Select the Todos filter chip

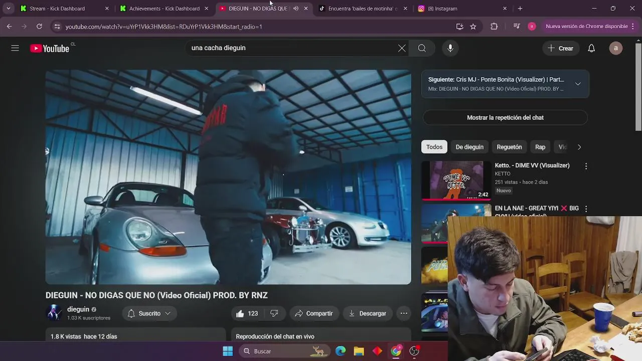(434, 147)
